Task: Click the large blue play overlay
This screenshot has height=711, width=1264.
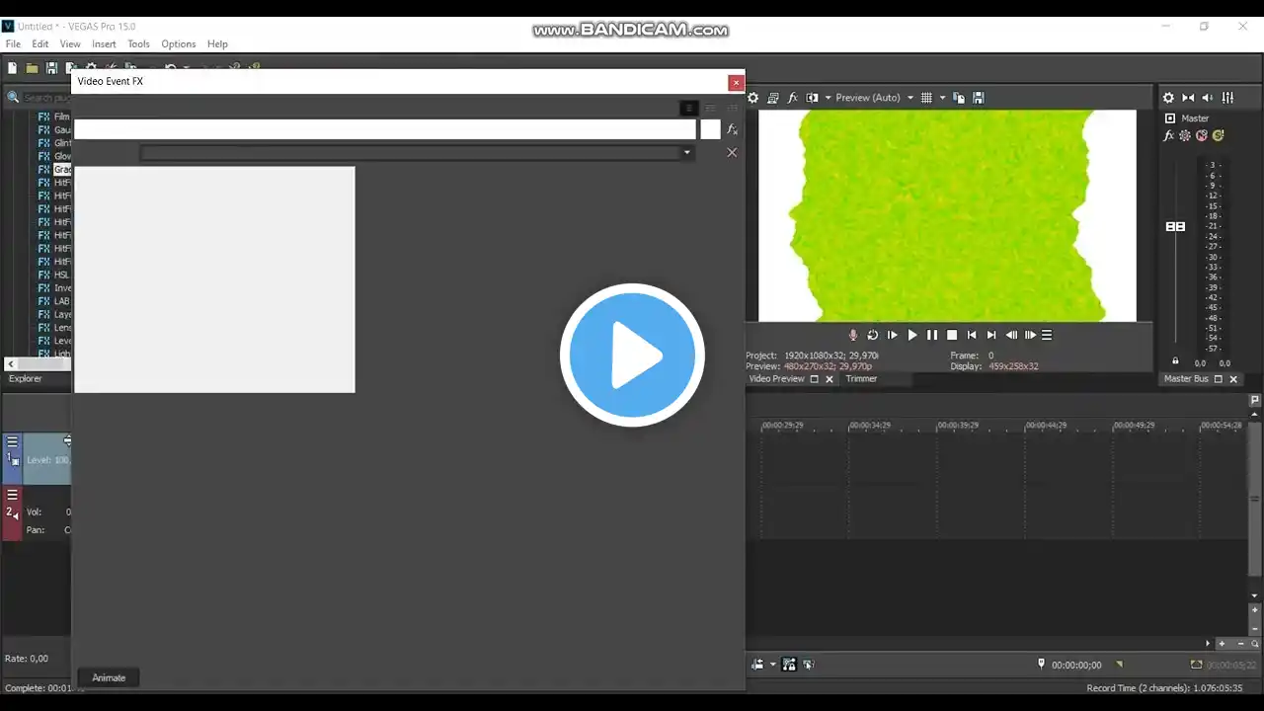Action: coord(632,355)
